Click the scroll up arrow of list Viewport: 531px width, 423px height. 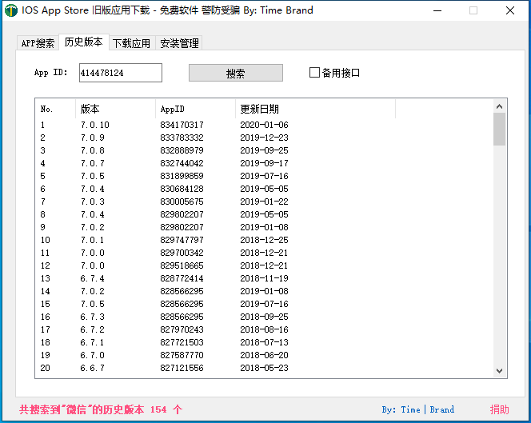click(499, 106)
